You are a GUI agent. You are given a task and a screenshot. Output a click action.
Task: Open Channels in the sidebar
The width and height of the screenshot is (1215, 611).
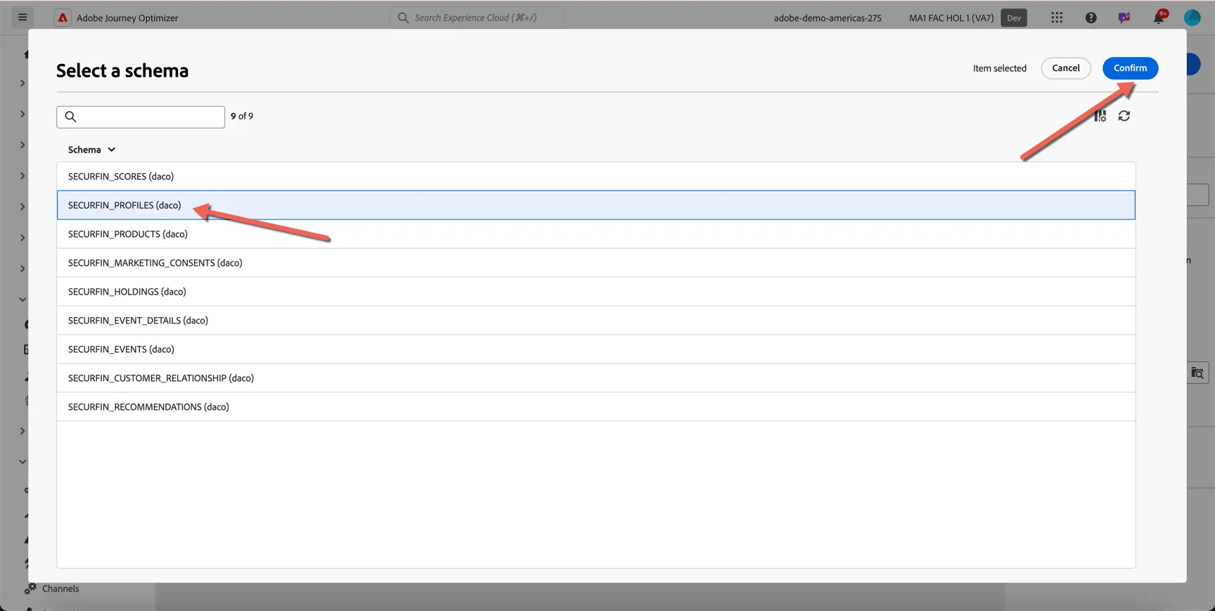(x=60, y=589)
